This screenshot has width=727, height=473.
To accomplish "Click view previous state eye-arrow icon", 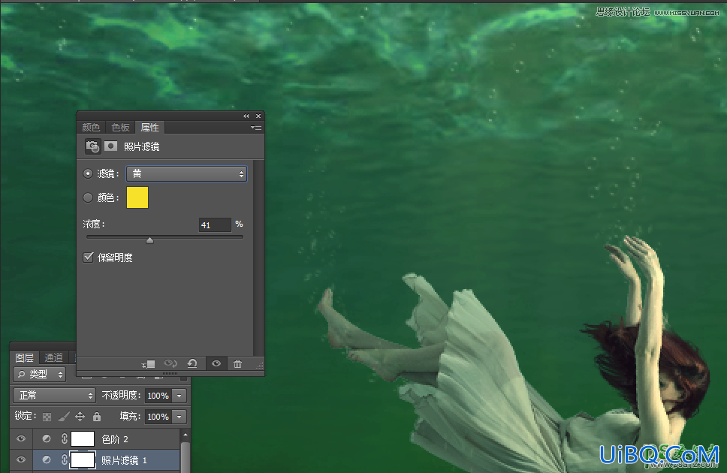I will coord(170,363).
